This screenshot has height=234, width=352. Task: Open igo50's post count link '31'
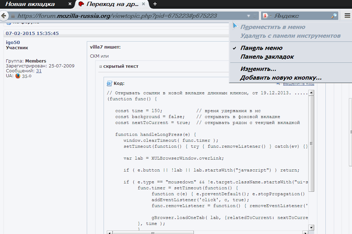pos(39,71)
